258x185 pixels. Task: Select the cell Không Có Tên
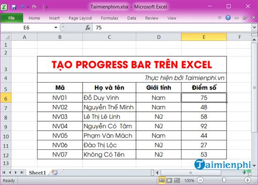click(x=109, y=154)
